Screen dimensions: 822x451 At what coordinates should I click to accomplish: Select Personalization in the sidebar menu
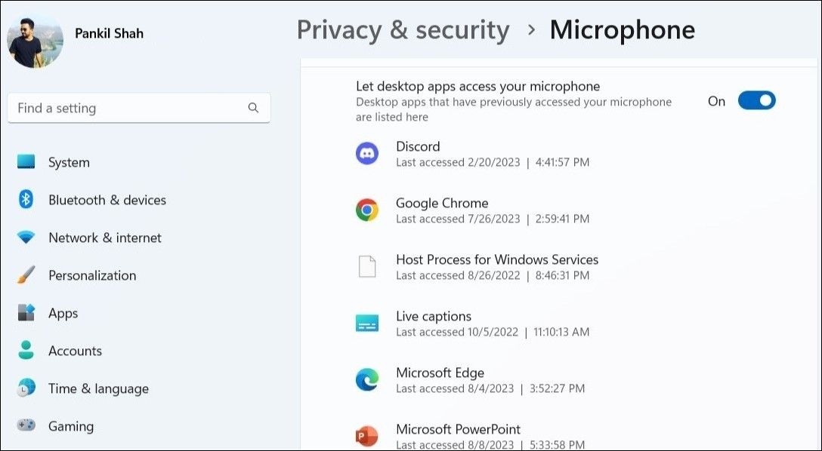[92, 275]
